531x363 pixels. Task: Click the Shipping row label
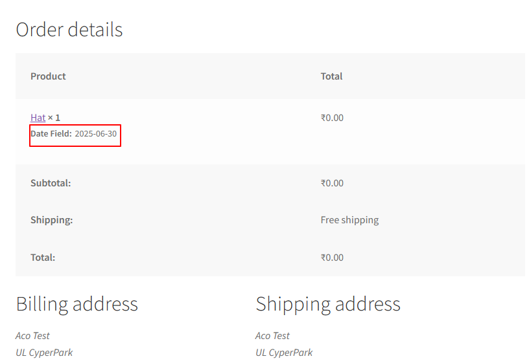tap(51, 220)
